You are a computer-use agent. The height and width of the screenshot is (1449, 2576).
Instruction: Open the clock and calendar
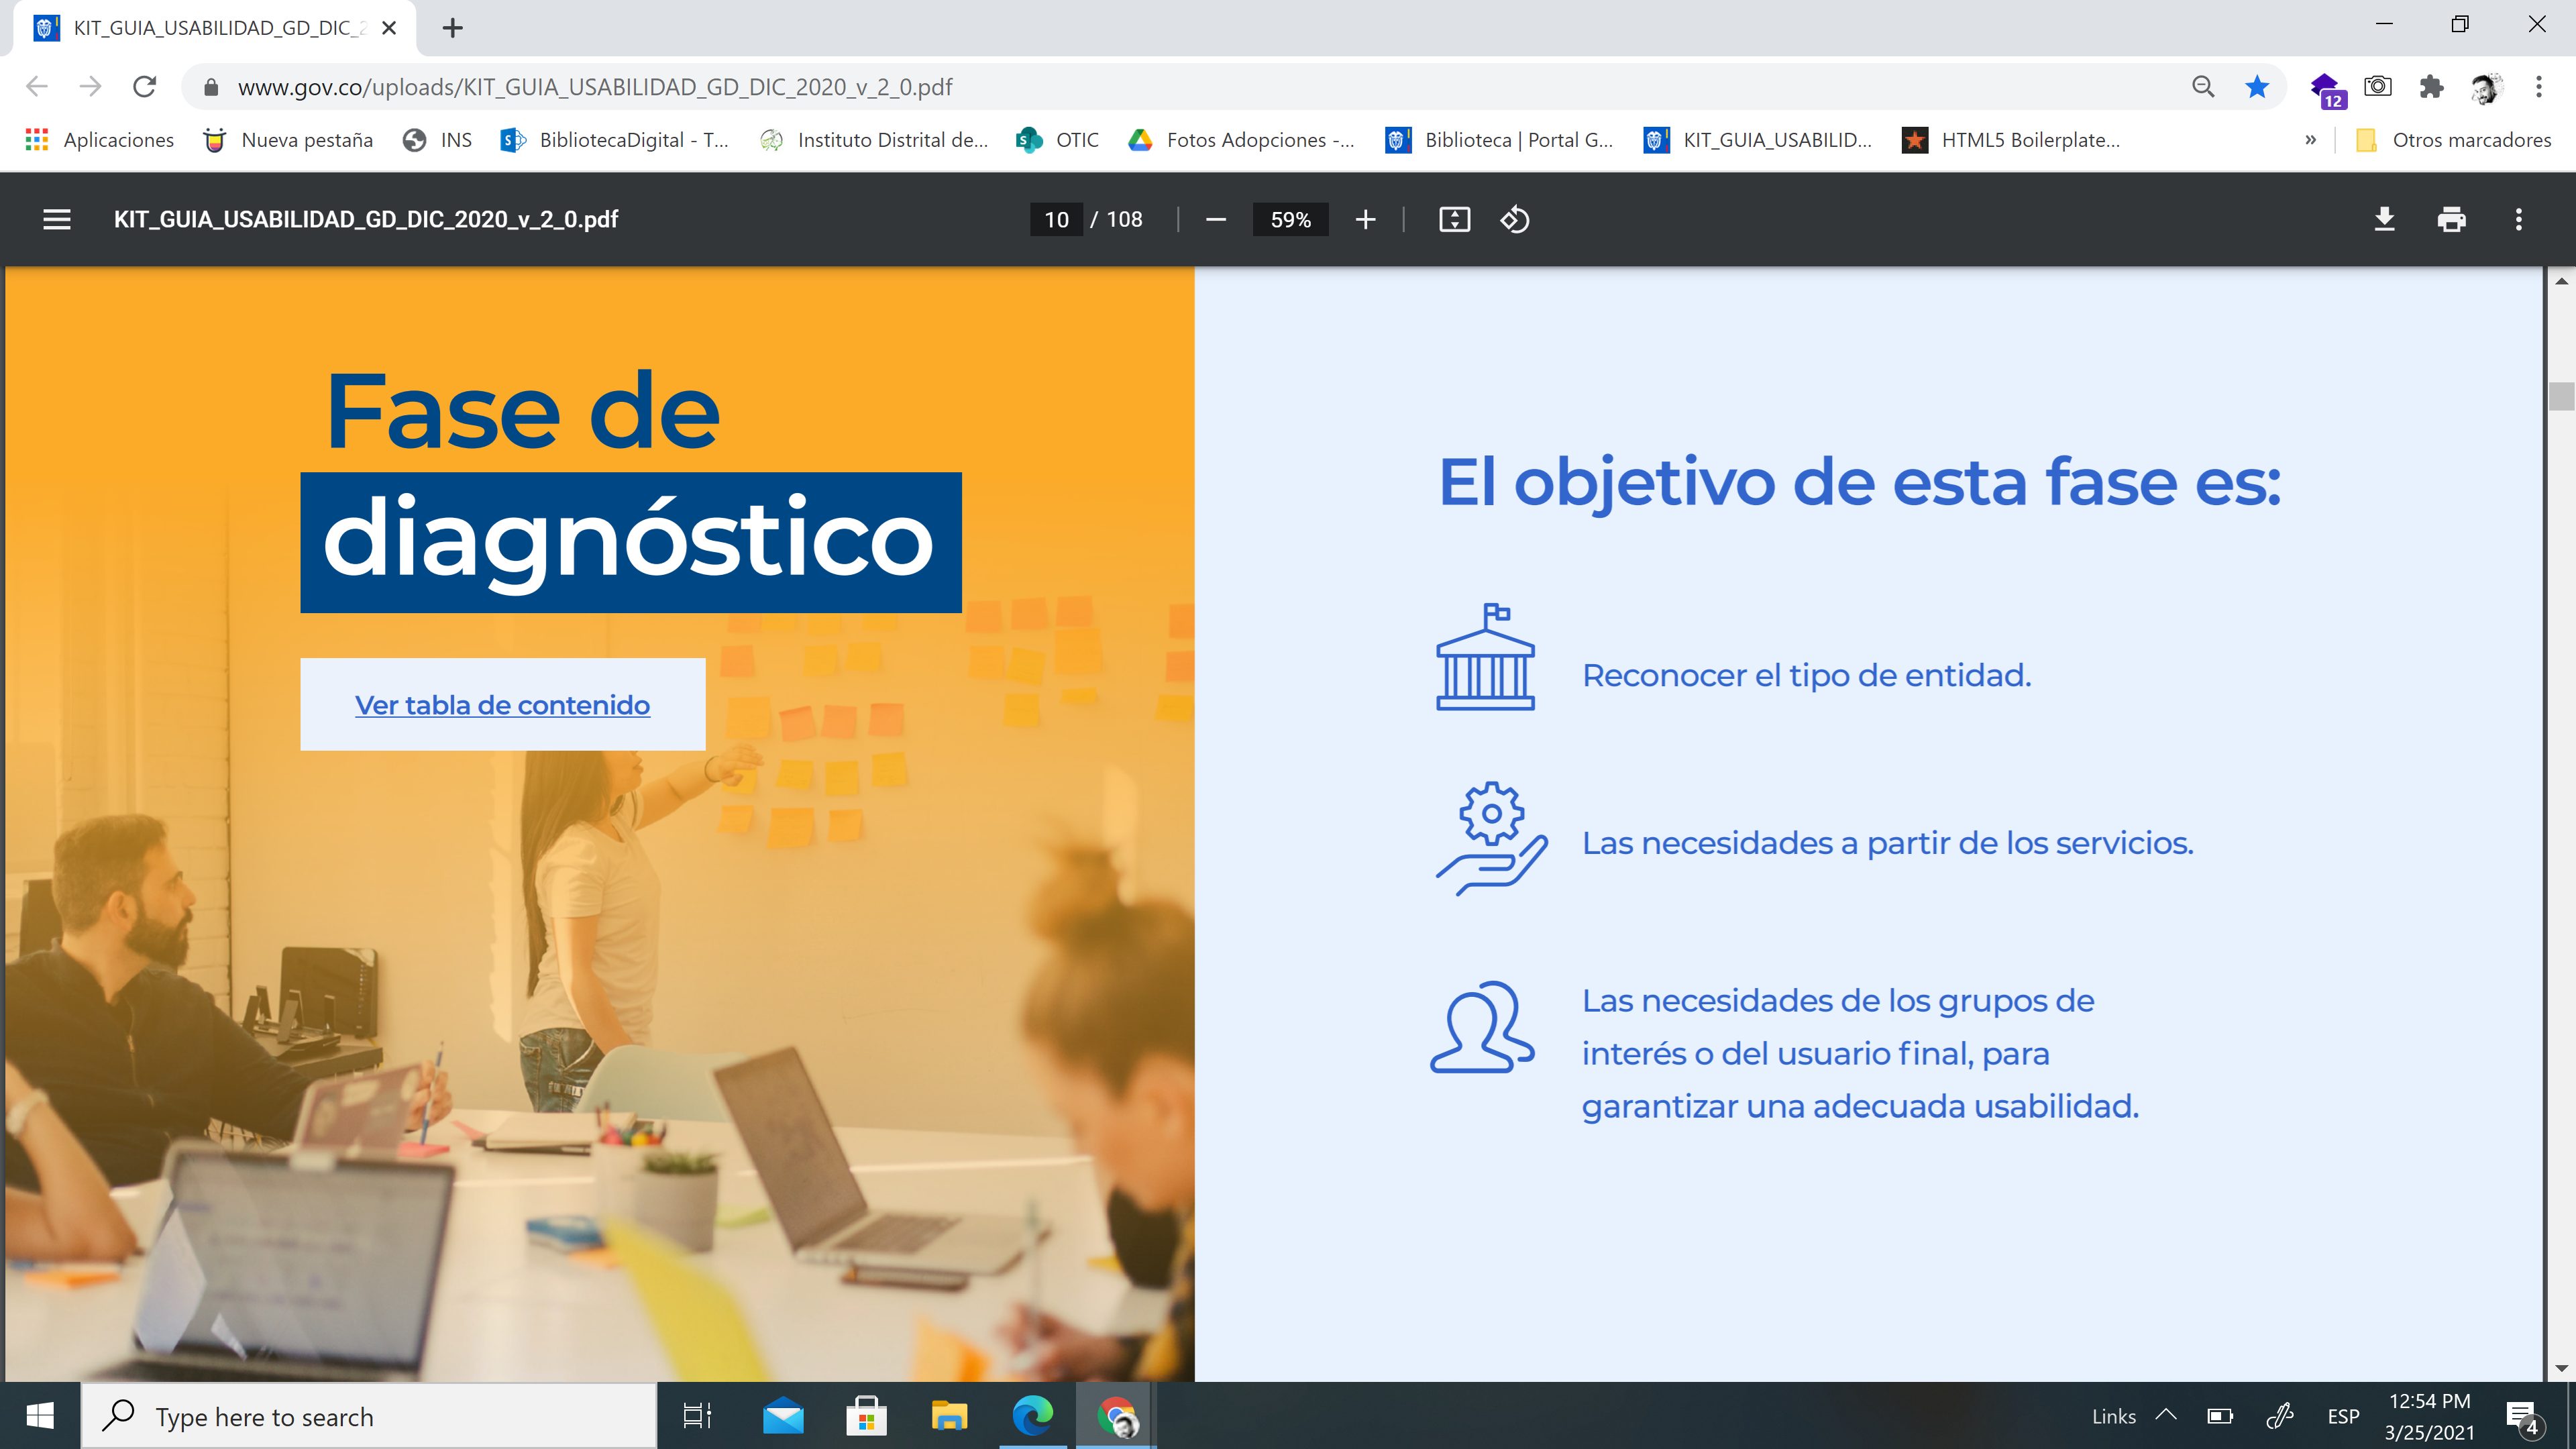[2429, 1416]
